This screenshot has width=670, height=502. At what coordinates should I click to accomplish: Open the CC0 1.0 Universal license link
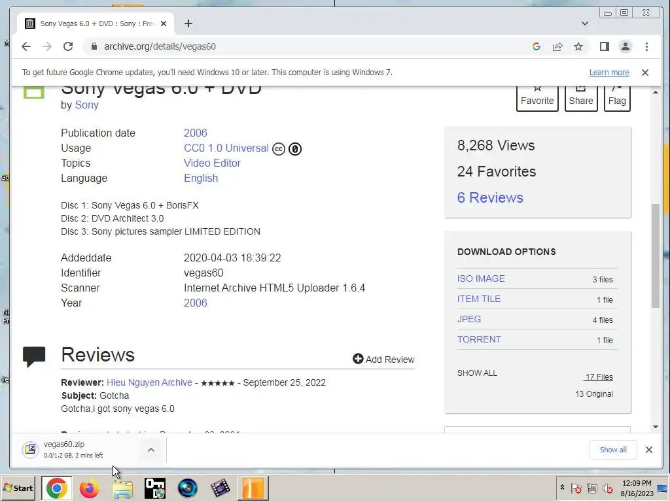pyautogui.click(x=226, y=148)
